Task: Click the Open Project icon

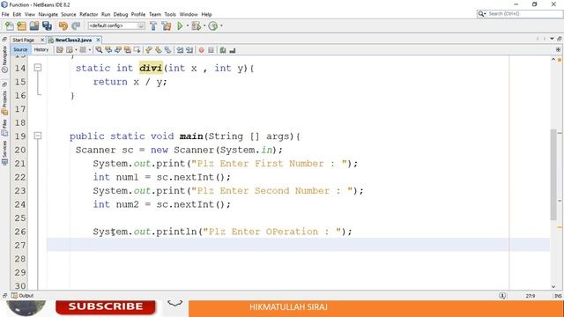Action: coord(34,26)
